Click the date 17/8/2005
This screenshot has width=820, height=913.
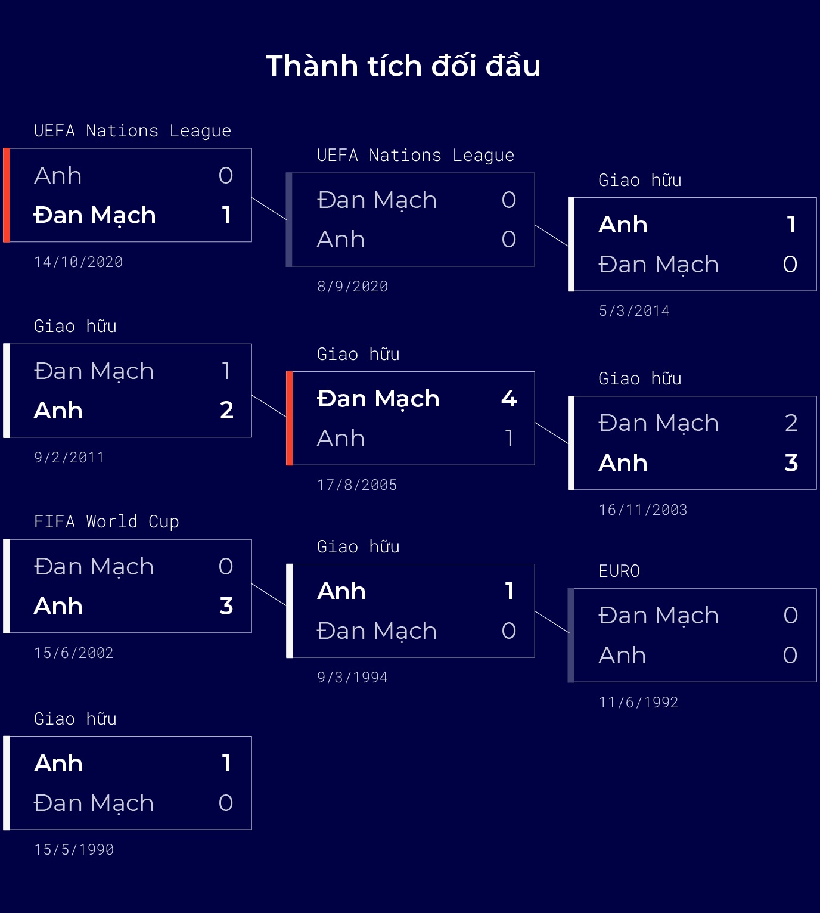click(357, 485)
